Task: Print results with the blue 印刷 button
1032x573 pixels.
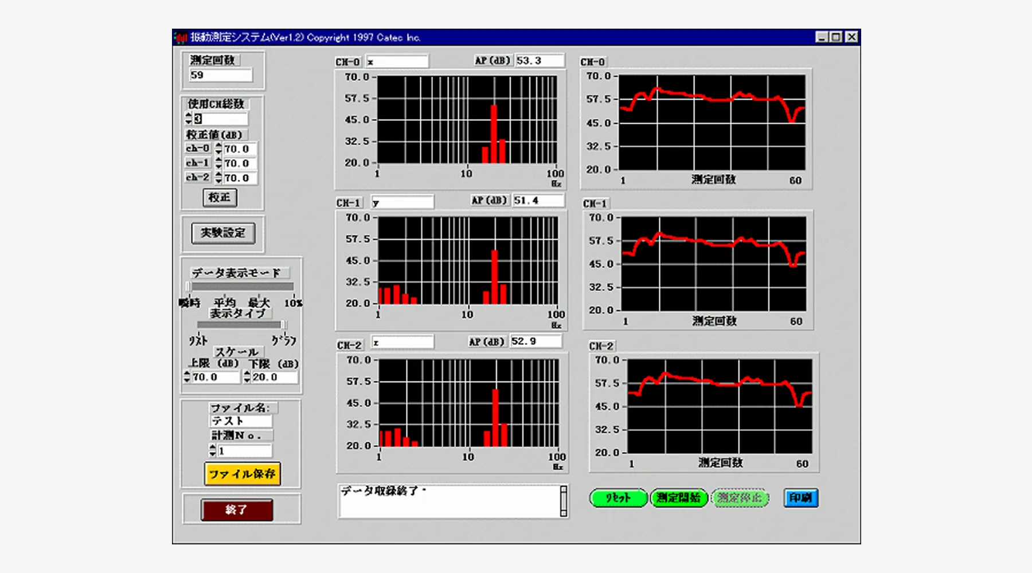Action: tap(800, 498)
